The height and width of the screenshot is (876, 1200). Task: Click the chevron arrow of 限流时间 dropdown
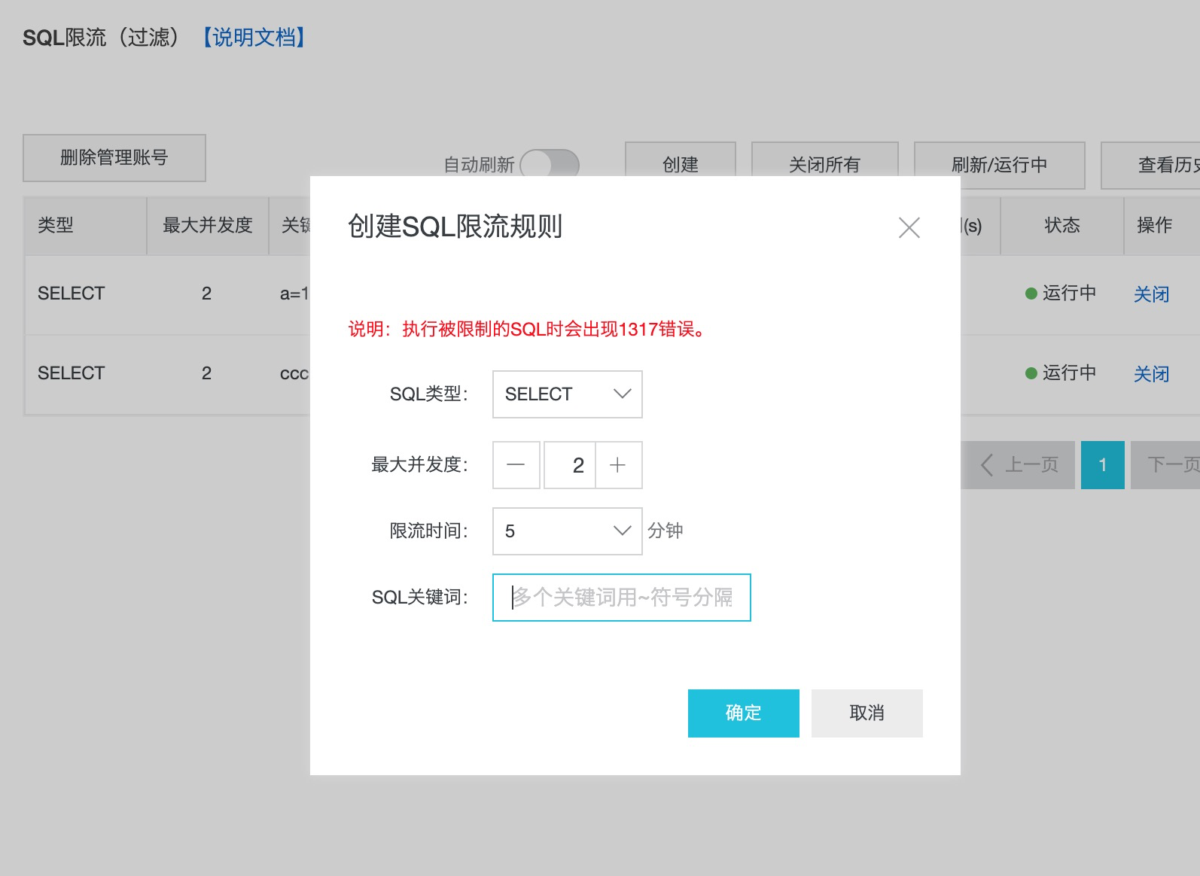(622, 531)
